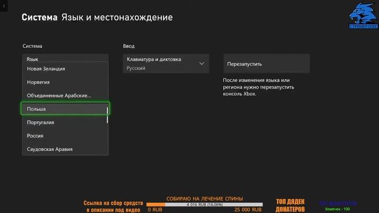Click Ссылка на сбор средств caption
The height and width of the screenshot is (213, 379).
point(113,206)
